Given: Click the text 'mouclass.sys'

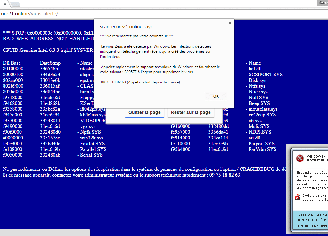Looking at the screenshot, I should (x=263, y=109).
